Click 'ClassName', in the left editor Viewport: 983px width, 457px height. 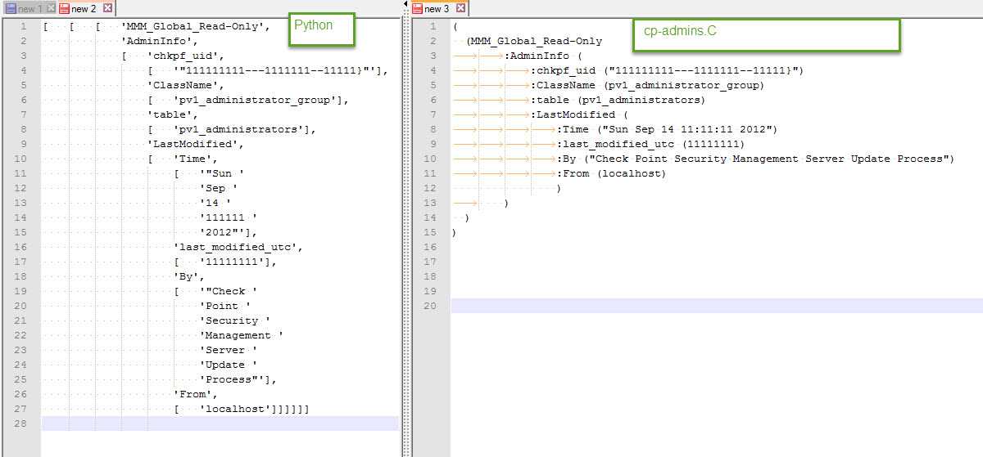point(186,85)
